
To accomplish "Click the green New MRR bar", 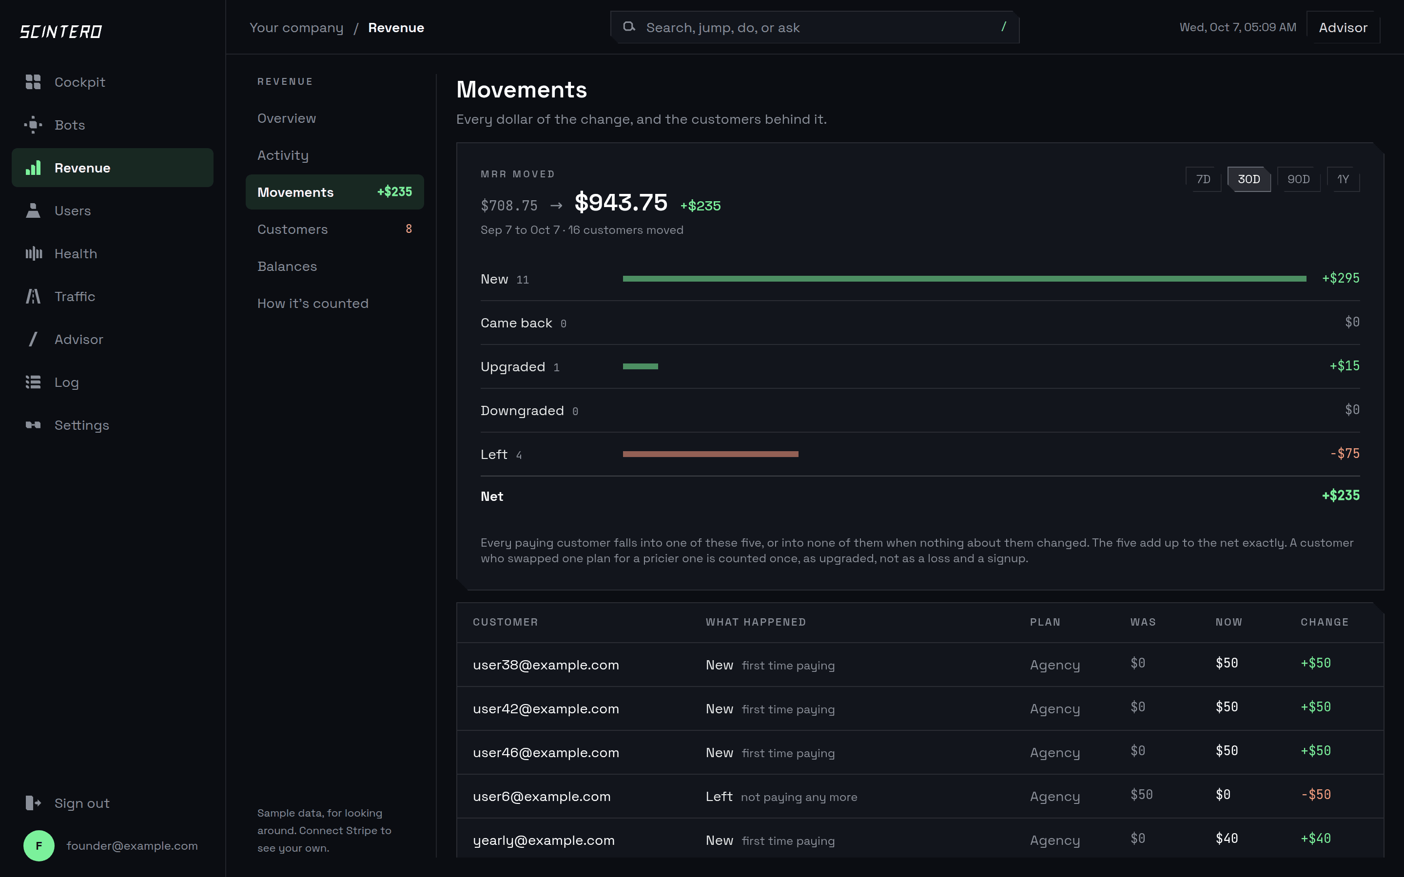I will click(964, 278).
